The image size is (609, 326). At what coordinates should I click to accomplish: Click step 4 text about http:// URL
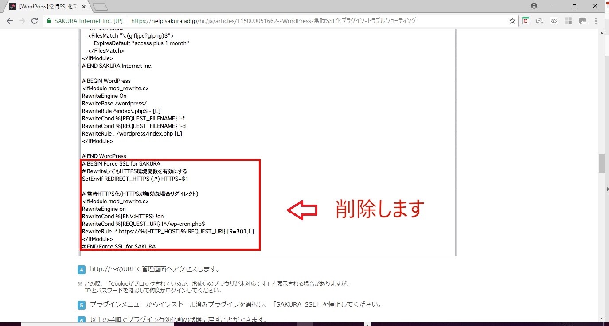(155, 269)
